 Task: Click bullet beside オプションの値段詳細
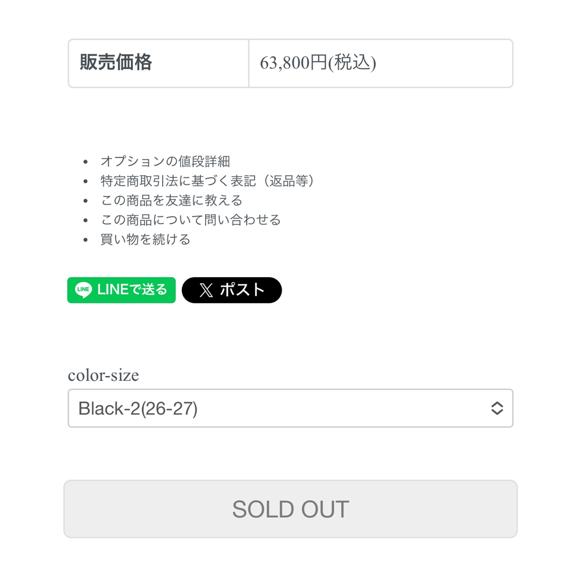(x=86, y=162)
